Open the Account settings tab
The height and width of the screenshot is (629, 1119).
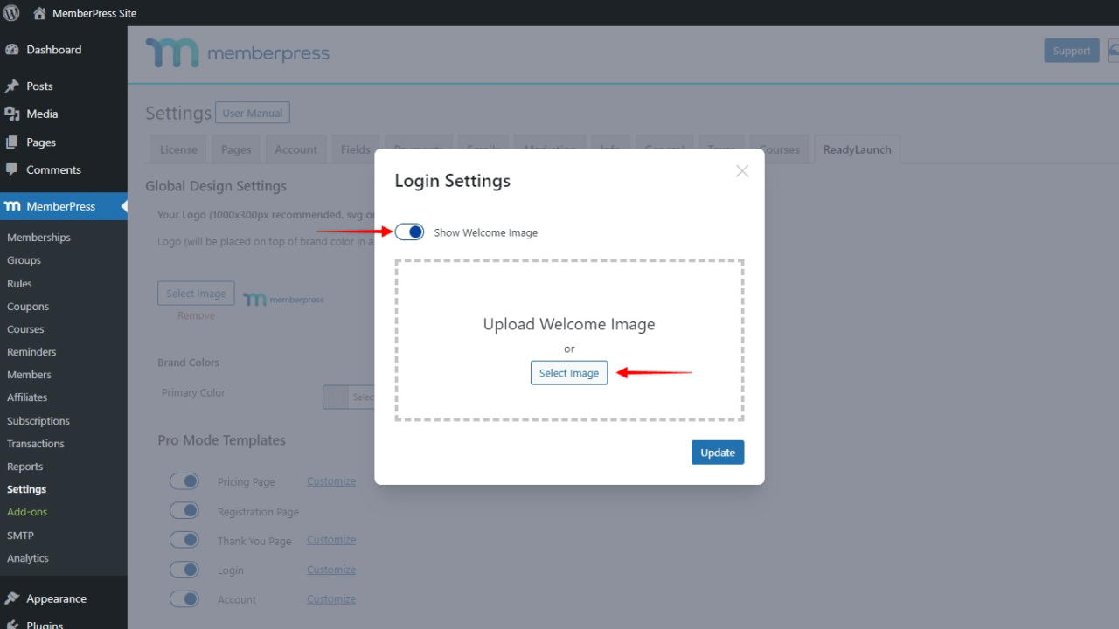(296, 149)
